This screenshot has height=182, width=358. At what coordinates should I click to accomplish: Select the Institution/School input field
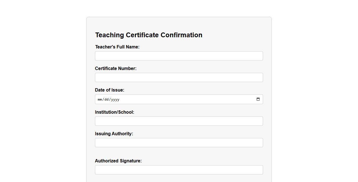[x=179, y=121]
